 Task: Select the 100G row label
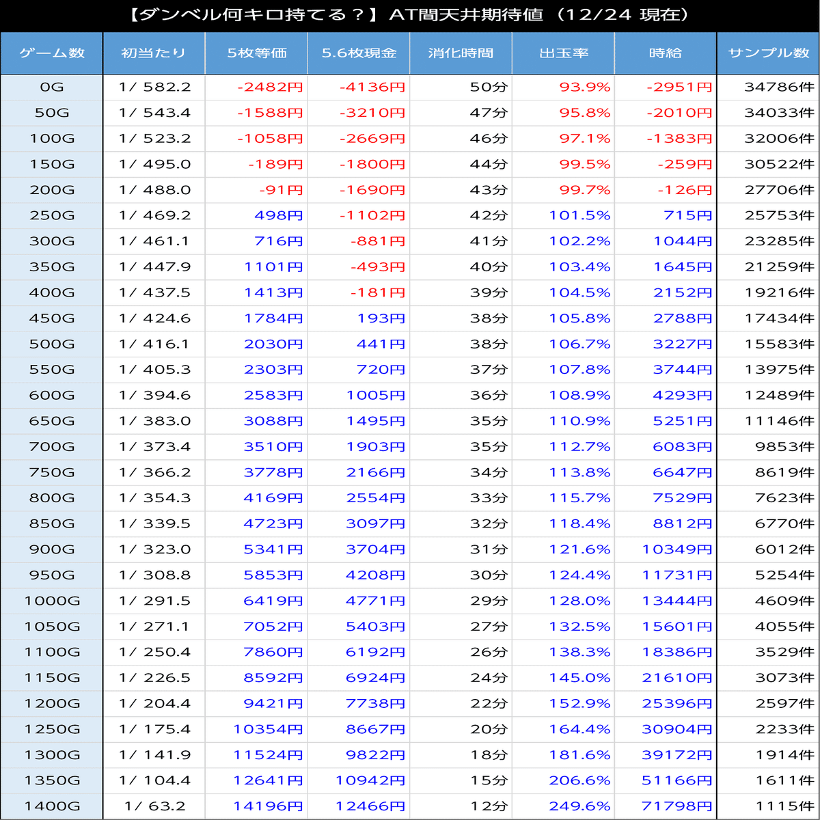(x=52, y=139)
